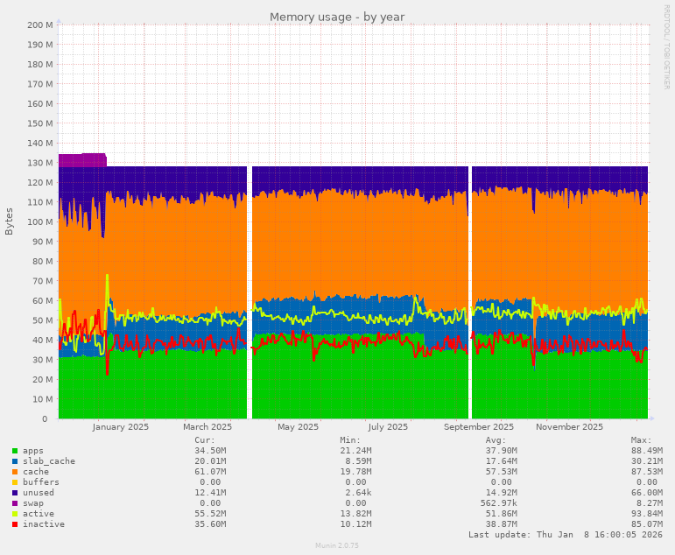
Task: Click slab_cache current value 20.01M
Action: tap(210, 461)
